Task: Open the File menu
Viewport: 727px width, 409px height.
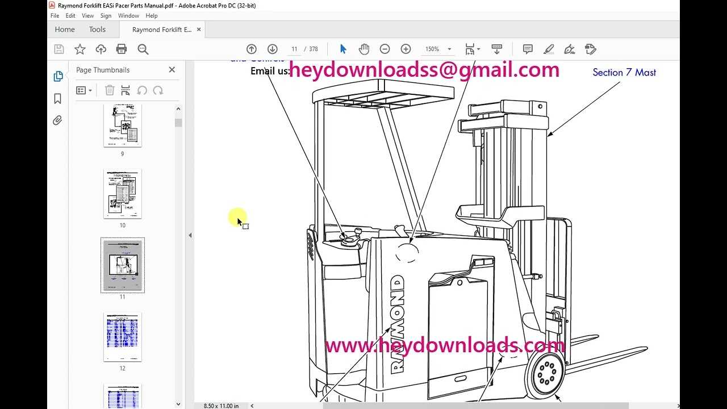Action: pyautogui.click(x=55, y=16)
